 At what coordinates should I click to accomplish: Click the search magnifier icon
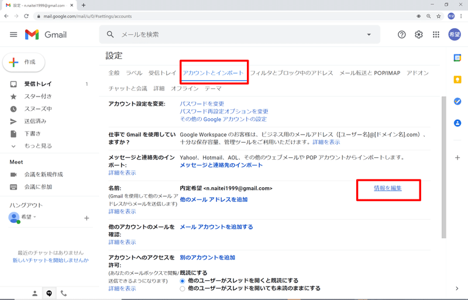click(110, 35)
